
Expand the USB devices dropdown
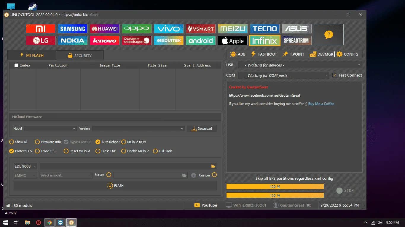(300, 65)
